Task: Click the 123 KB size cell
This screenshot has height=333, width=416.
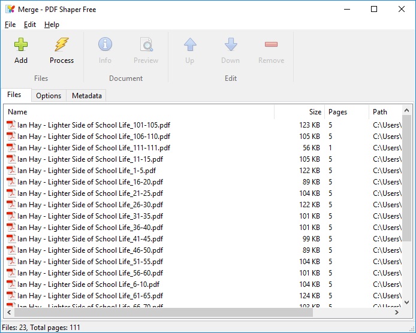Action: pyautogui.click(x=310, y=125)
